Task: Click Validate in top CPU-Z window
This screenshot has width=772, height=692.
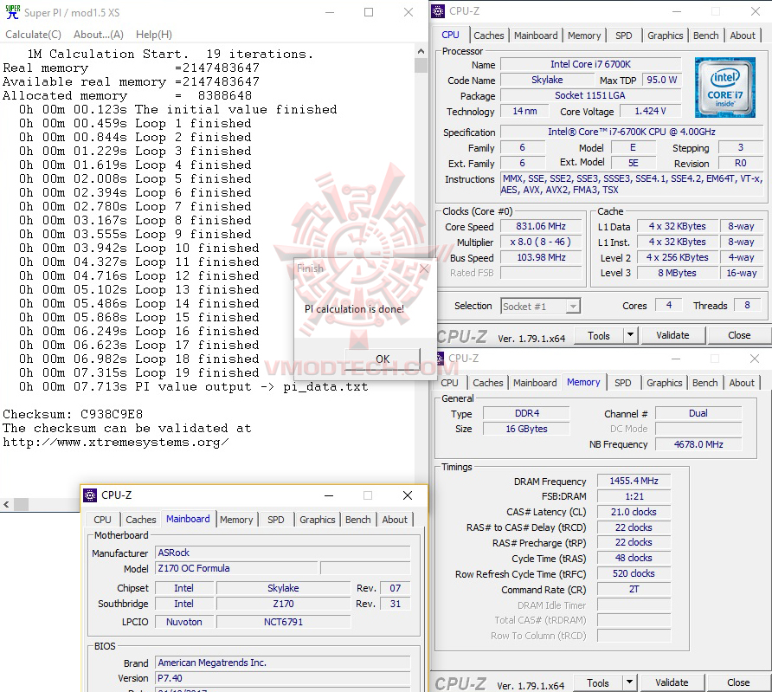Action: [x=672, y=335]
